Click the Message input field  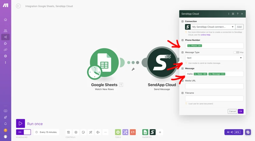point(214,74)
